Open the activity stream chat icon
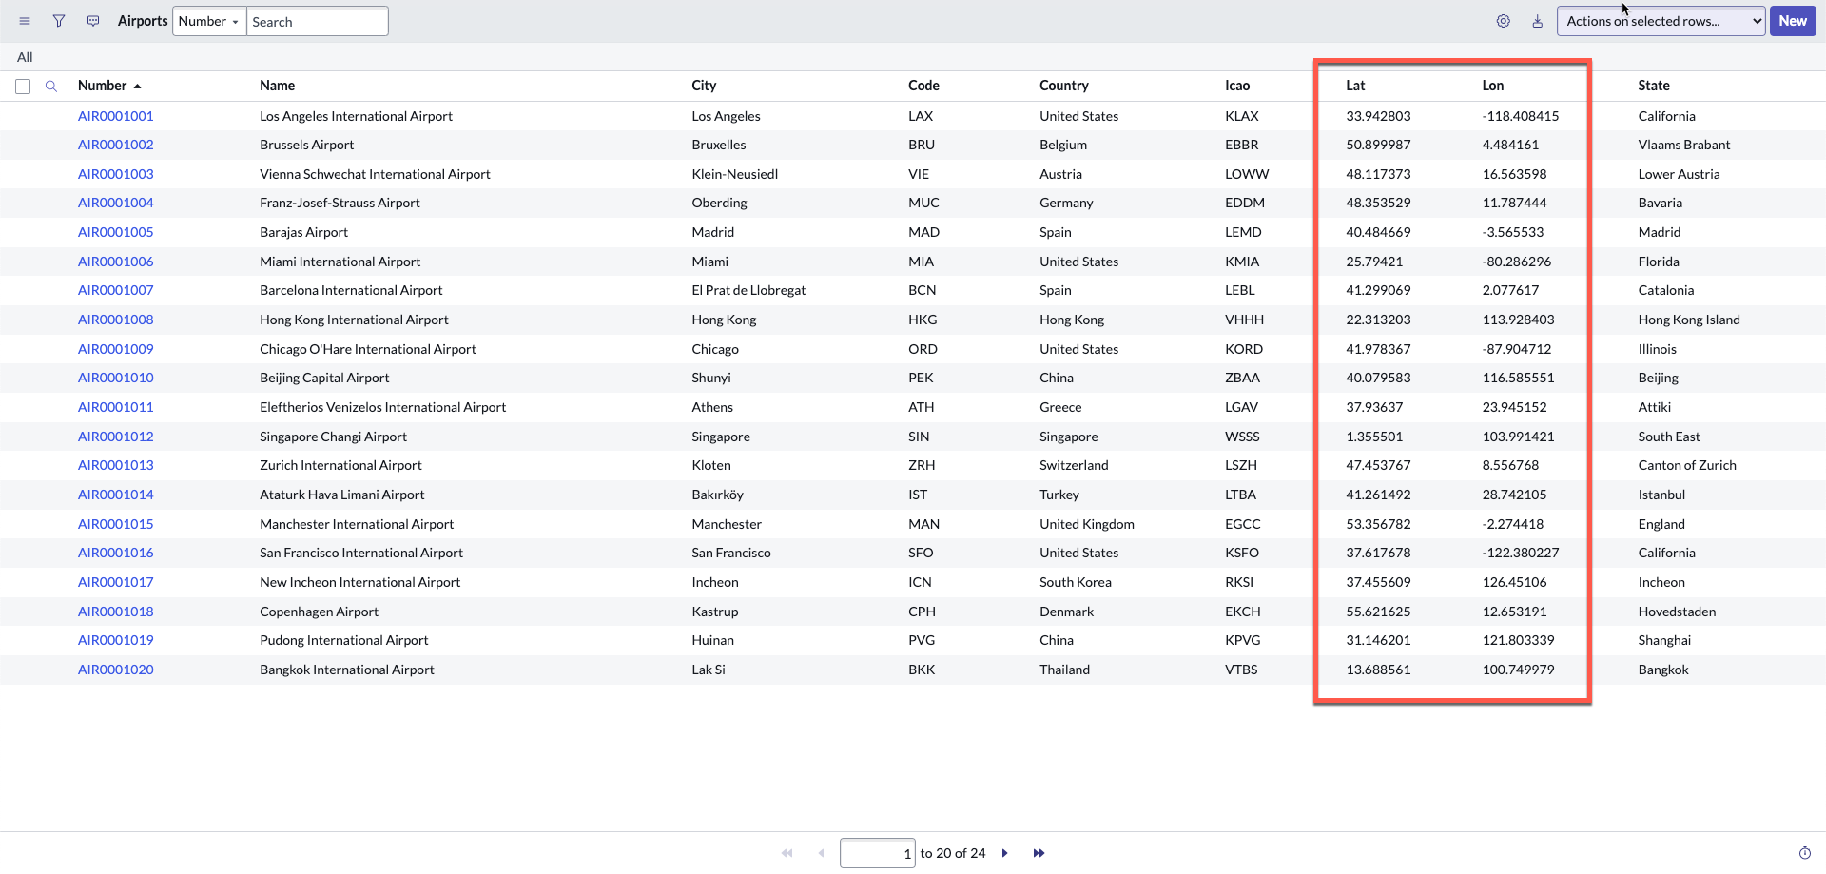The image size is (1826, 874). (93, 21)
